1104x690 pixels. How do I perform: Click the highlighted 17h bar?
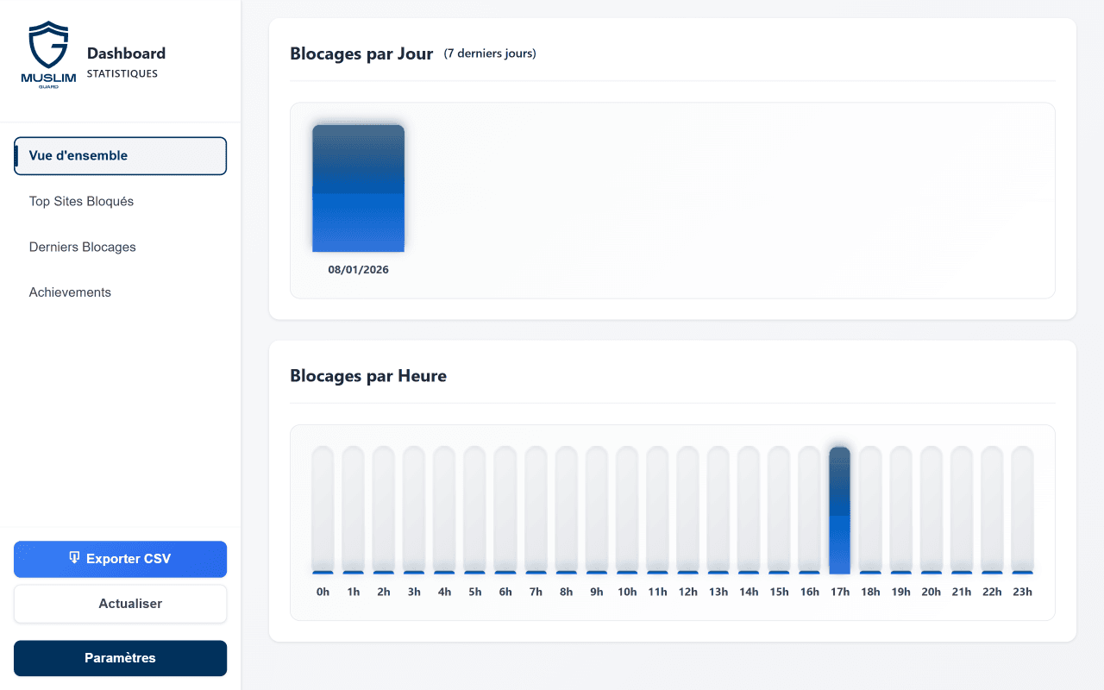[x=840, y=509]
